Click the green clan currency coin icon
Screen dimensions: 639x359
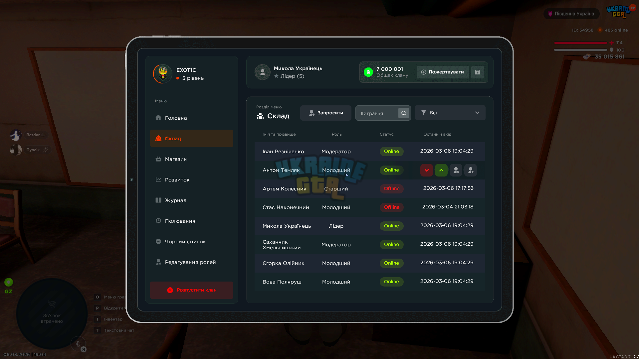click(x=368, y=72)
